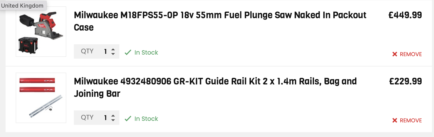
Task: Select plunge saw quantity input field
Action: pyautogui.click(x=97, y=52)
